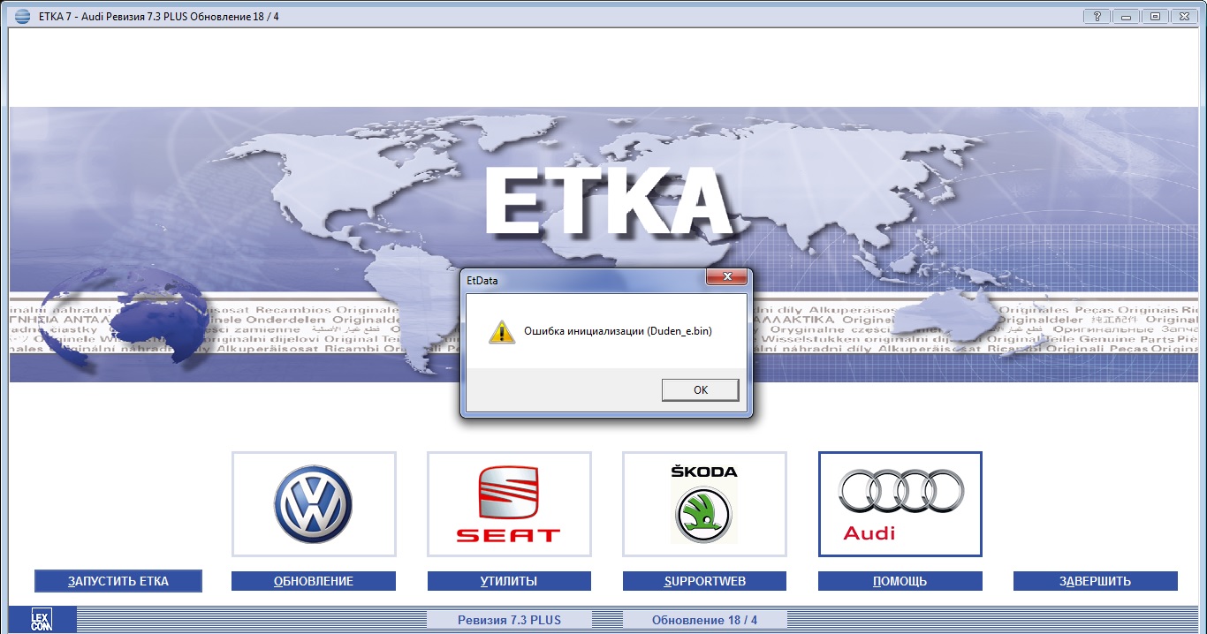Choose the Škoda brand logo
1207x634 pixels.
tap(704, 504)
